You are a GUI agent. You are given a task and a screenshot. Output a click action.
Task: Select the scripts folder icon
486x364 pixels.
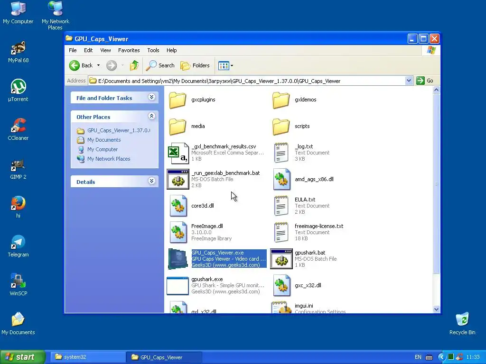[281, 126]
